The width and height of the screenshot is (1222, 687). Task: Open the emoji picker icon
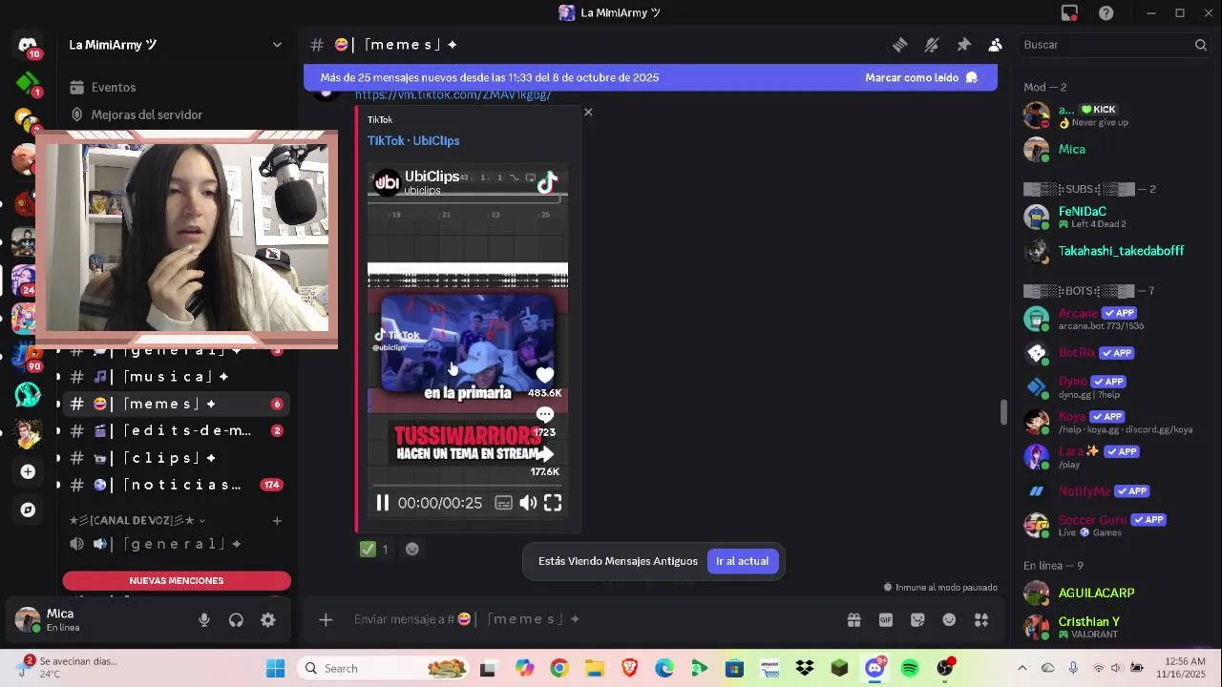(x=949, y=620)
